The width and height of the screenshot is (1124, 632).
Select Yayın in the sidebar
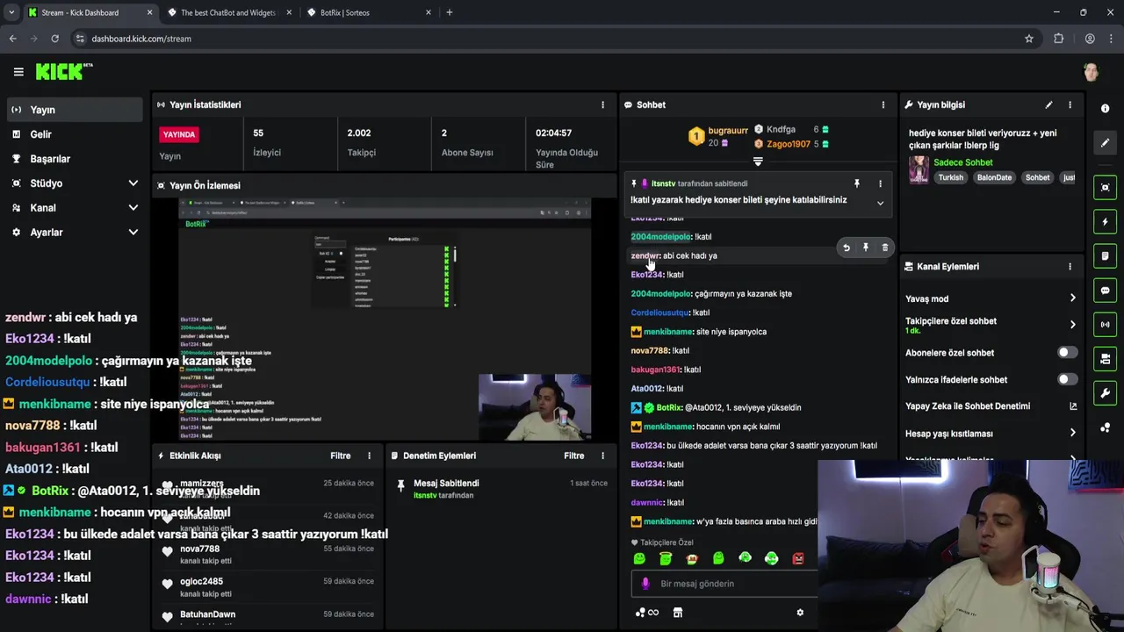[x=74, y=110]
